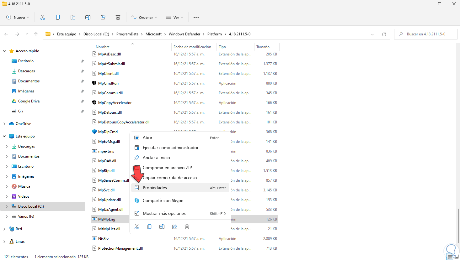
Task: Open the Ordenar sort dropdown
Action: (144, 18)
